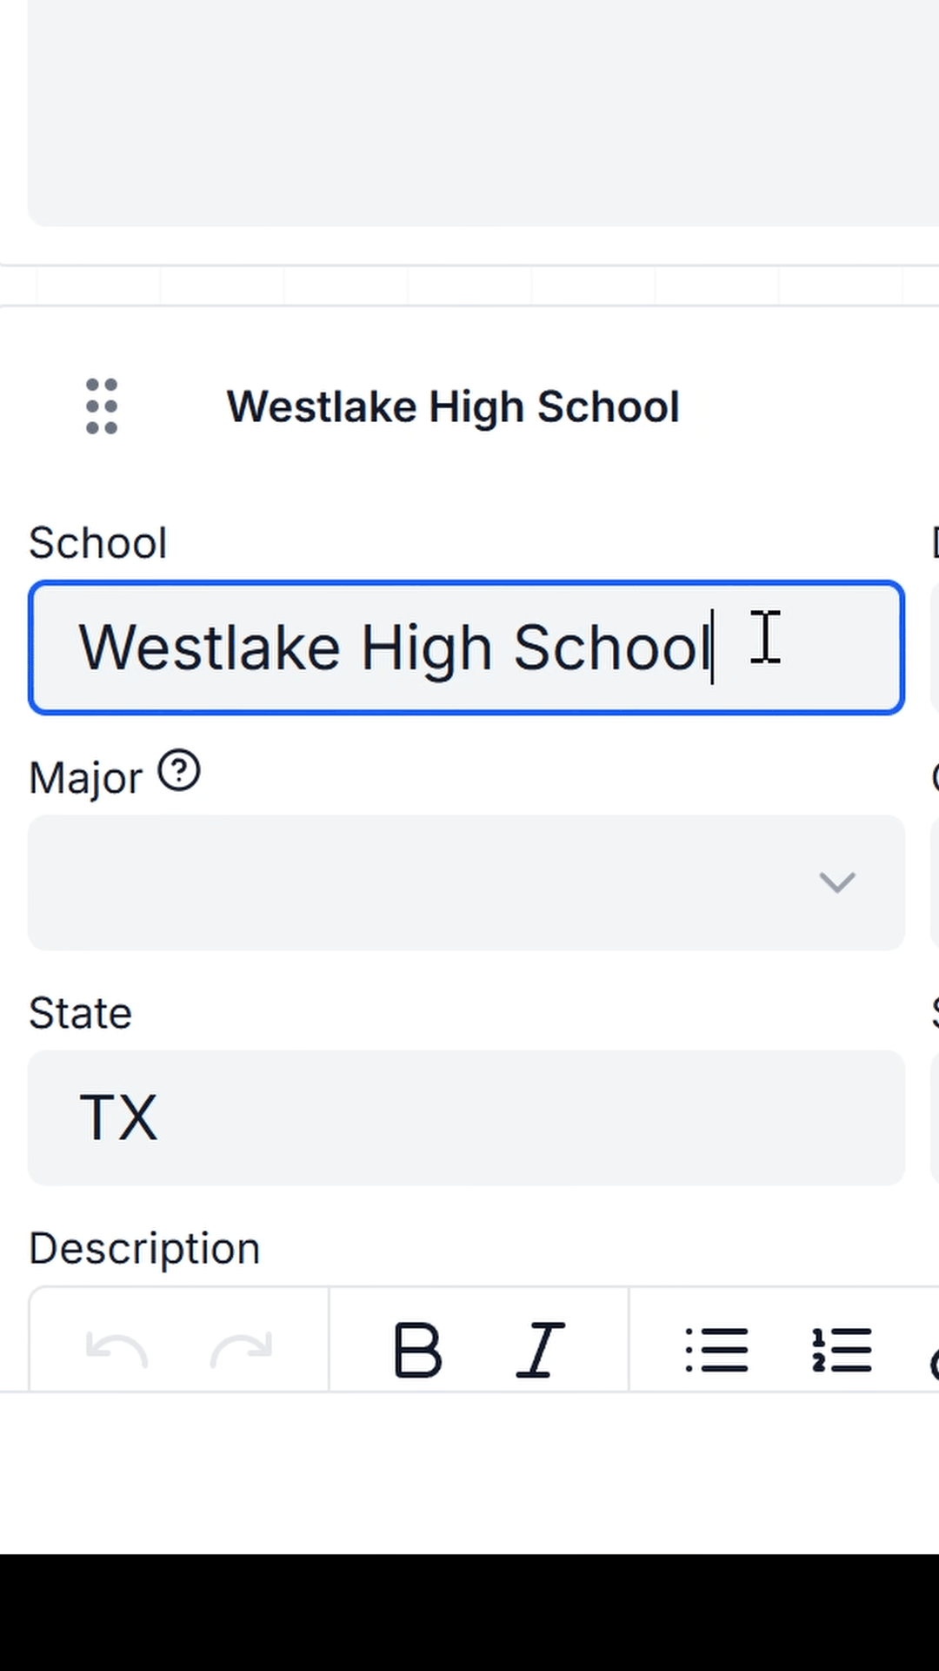Undo the last description edit
939x1671 pixels.
117,1350
